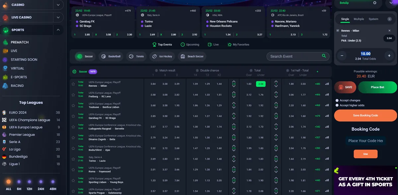Increase stake with the plus stepper
Screen dimensions: 398x195
(389, 56)
